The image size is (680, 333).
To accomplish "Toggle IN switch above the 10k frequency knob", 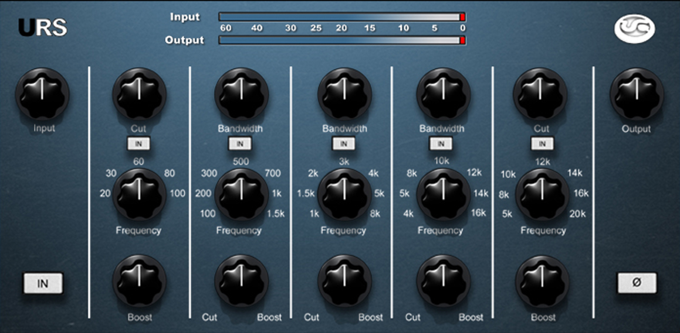I will [441, 143].
